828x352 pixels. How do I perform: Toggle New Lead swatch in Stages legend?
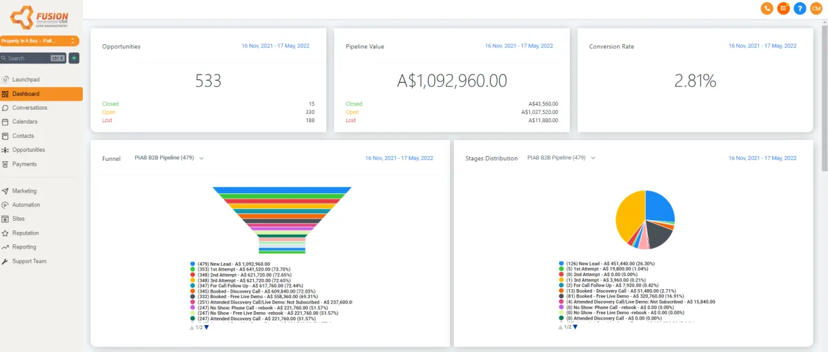(x=562, y=264)
